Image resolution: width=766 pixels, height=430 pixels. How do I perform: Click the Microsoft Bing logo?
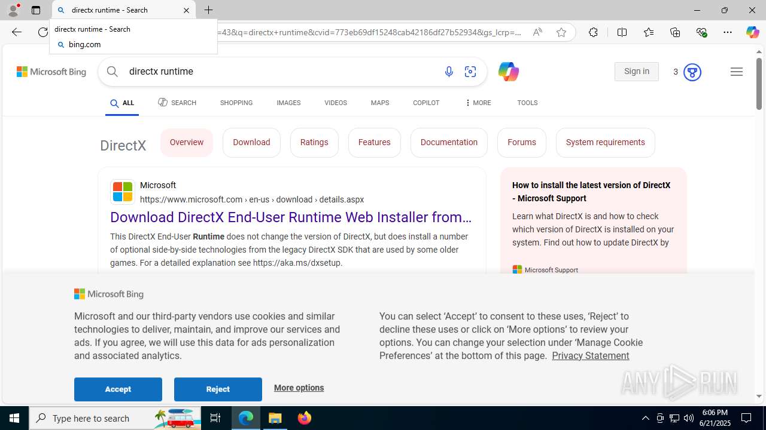click(x=51, y=72)
